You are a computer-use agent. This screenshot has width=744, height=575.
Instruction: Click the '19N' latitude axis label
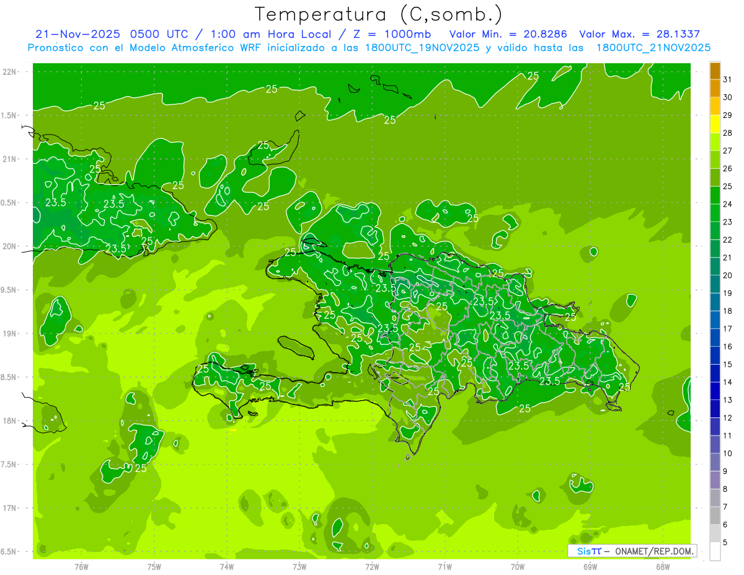11,333
